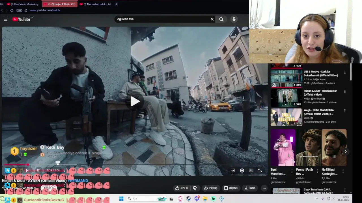The height and width of the screenshot is (203, 362).
Task: Open the 'Ege! Manifest' short
Action: [283, 147]
